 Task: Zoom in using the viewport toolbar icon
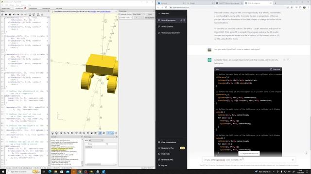click(65, 133)
